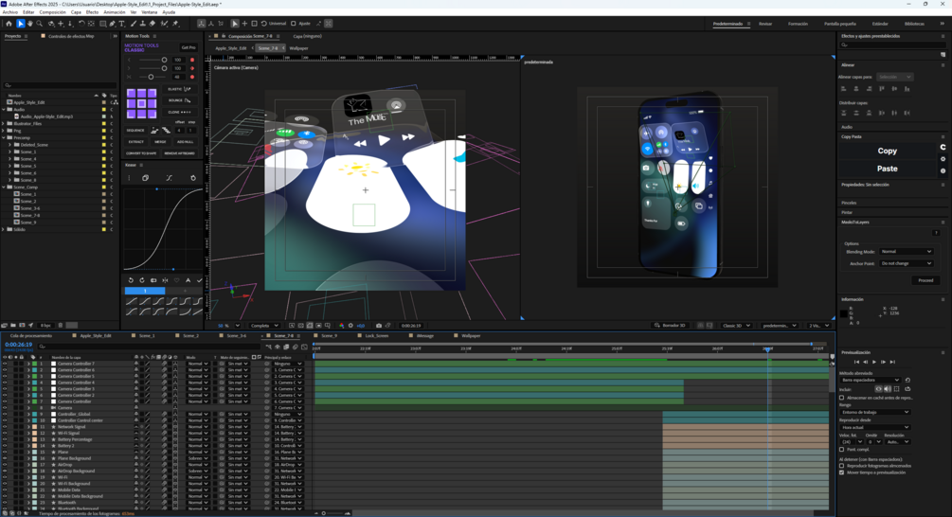Open Anchor Point 'Do not change' dropdown

(x=906, y=263)
